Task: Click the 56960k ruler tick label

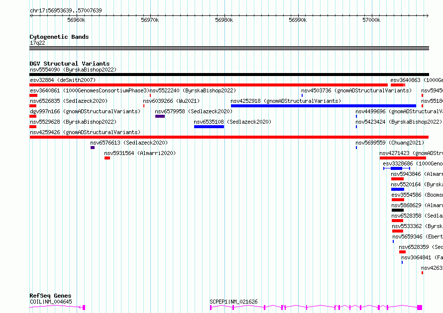Action: [x=76, y=20]
